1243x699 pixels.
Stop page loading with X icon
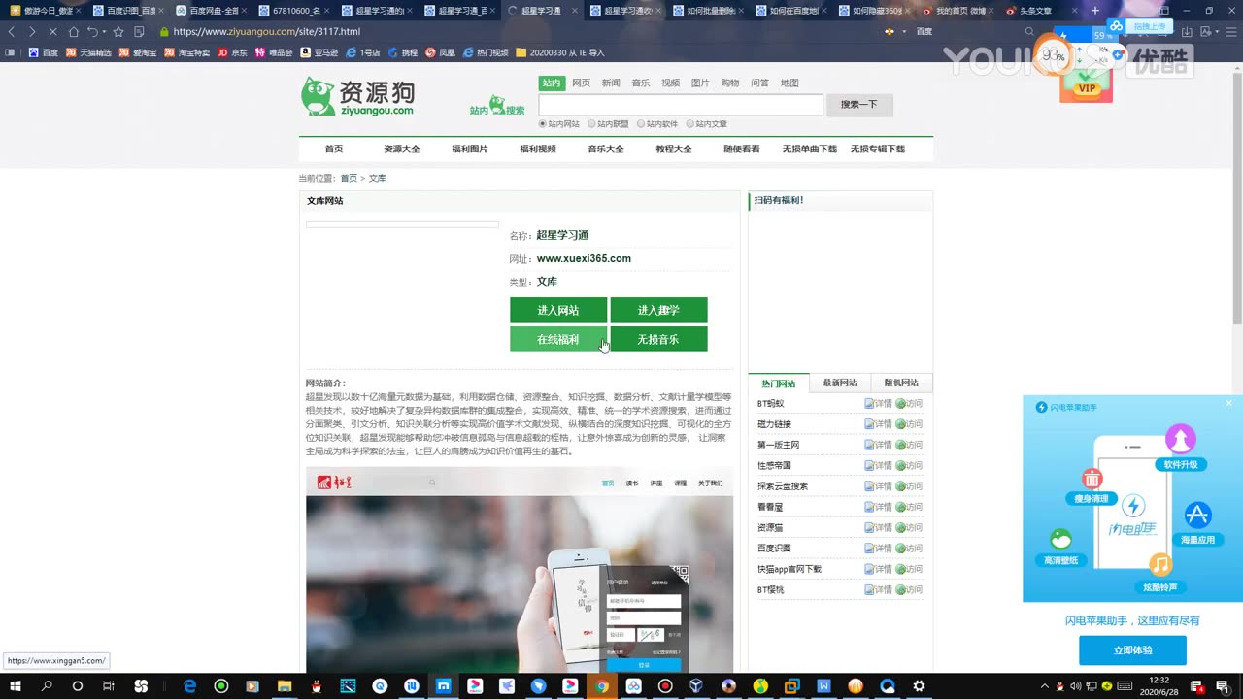[52, 31]
